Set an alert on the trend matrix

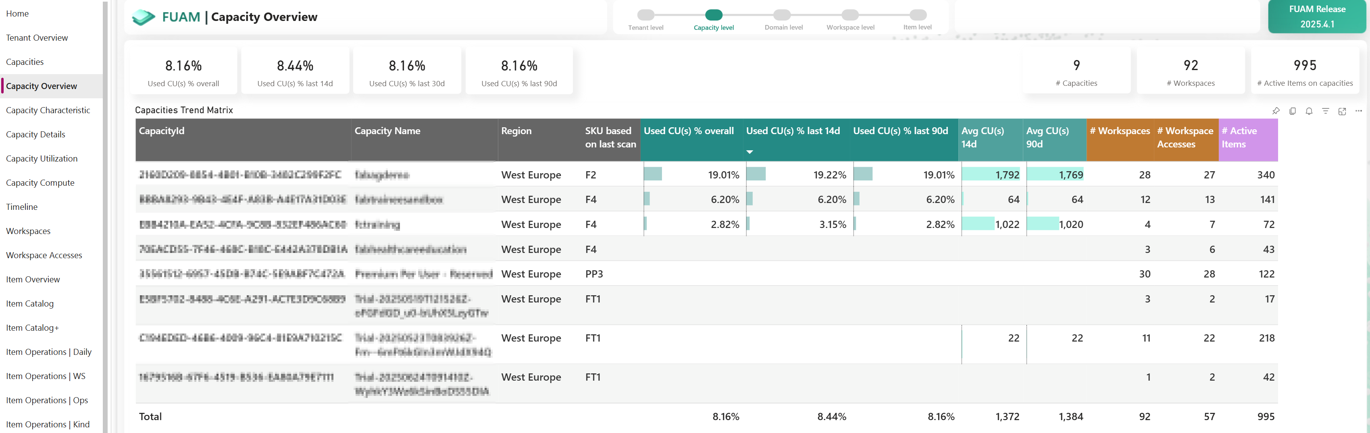coord(1309,112)
